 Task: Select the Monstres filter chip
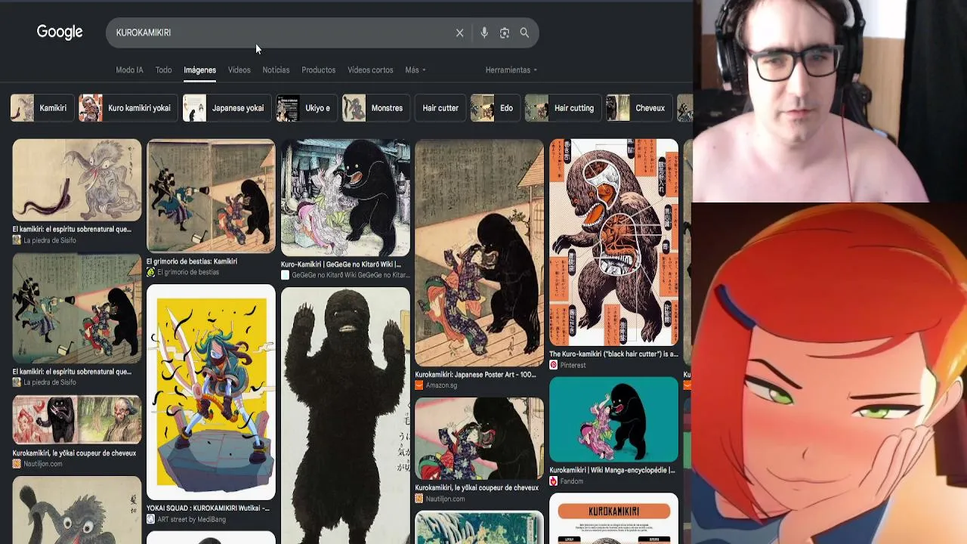pos(376,108)
